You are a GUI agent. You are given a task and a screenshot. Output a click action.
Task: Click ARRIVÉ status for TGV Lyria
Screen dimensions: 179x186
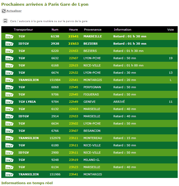click(x=119, y=102)
